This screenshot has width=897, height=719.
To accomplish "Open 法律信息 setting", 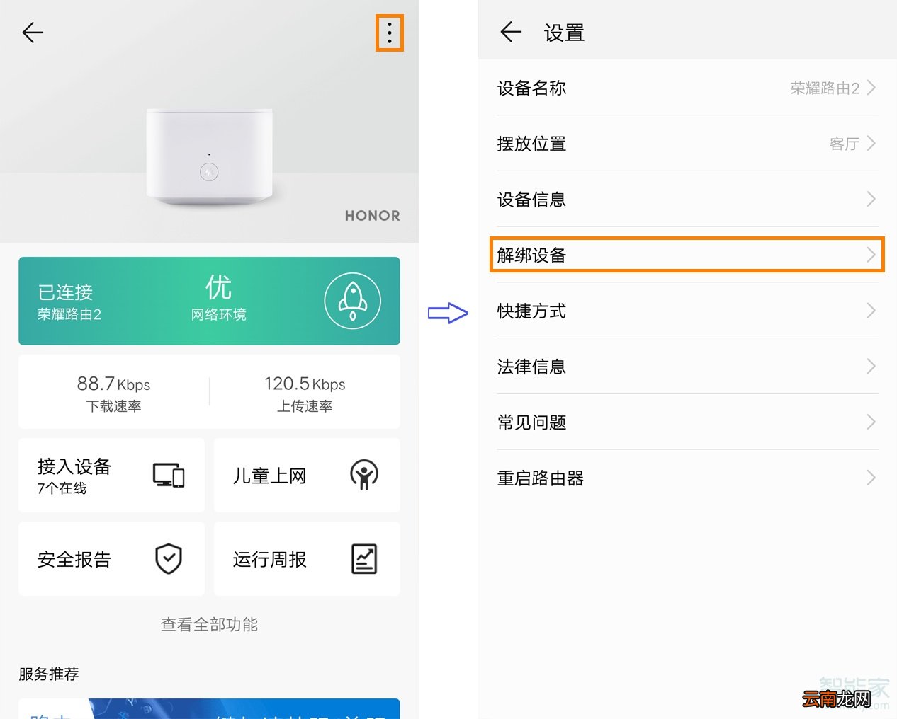I will coord(687,367).
